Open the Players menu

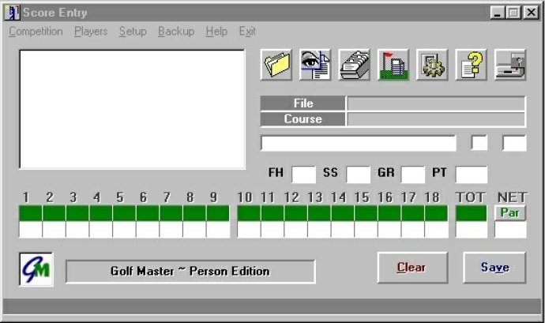pos(91,32)
